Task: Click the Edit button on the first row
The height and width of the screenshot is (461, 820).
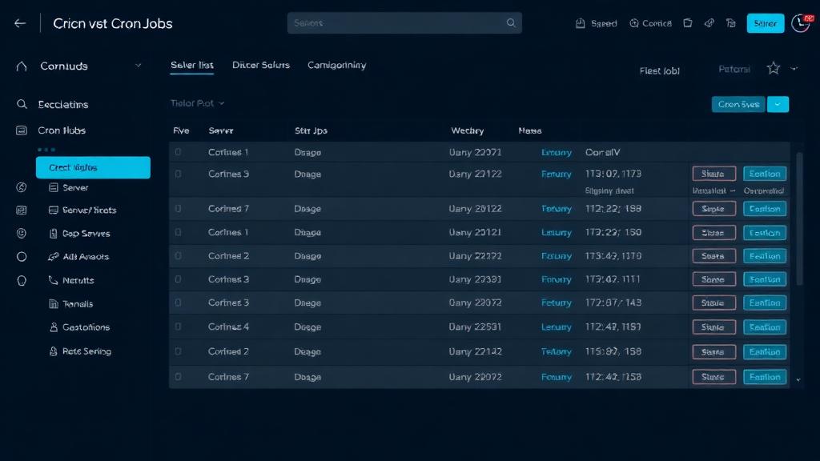Action: pos(764,173)
